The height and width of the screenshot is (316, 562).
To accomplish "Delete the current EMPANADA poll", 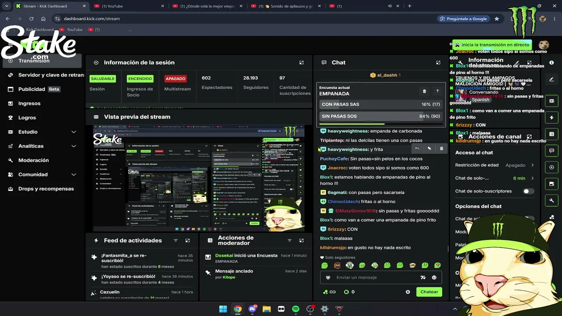I will pos(424,91).
